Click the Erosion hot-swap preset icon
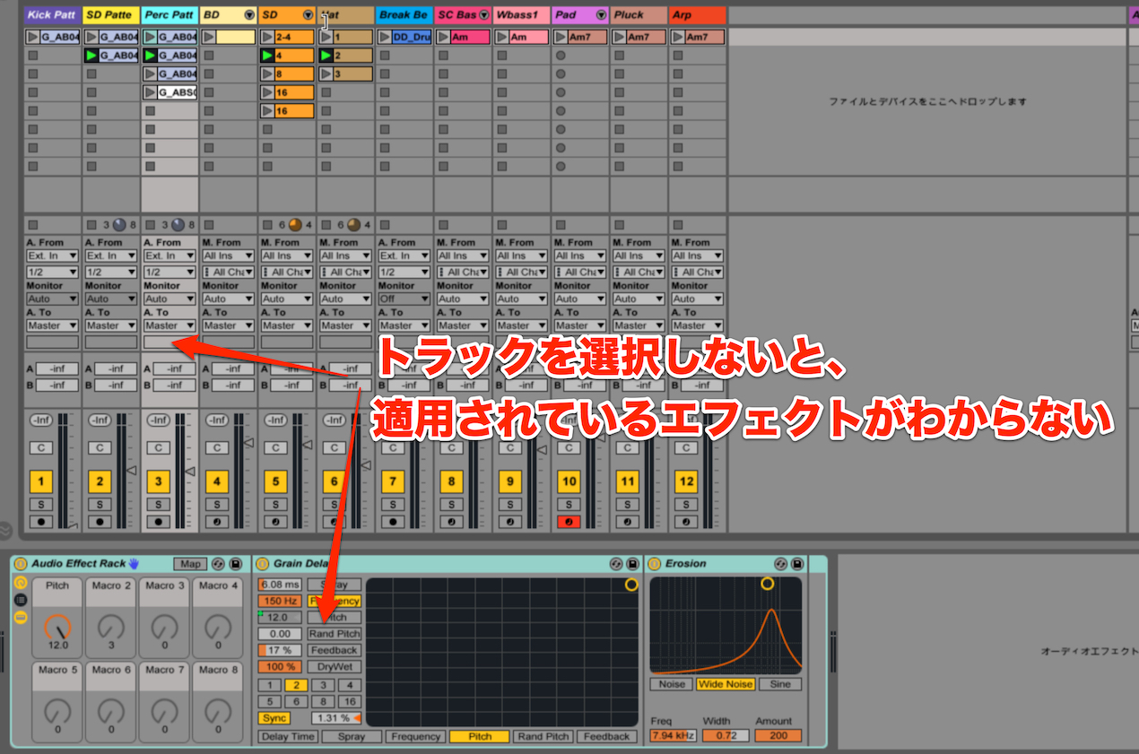This screenshot has width=1139, height=754. [780, 564]
